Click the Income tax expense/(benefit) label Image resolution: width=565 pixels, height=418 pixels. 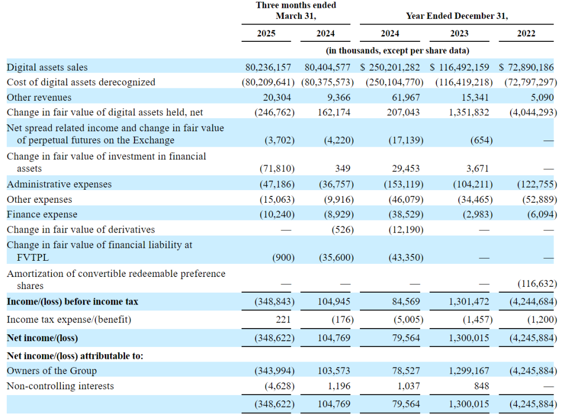pos(69,320)
